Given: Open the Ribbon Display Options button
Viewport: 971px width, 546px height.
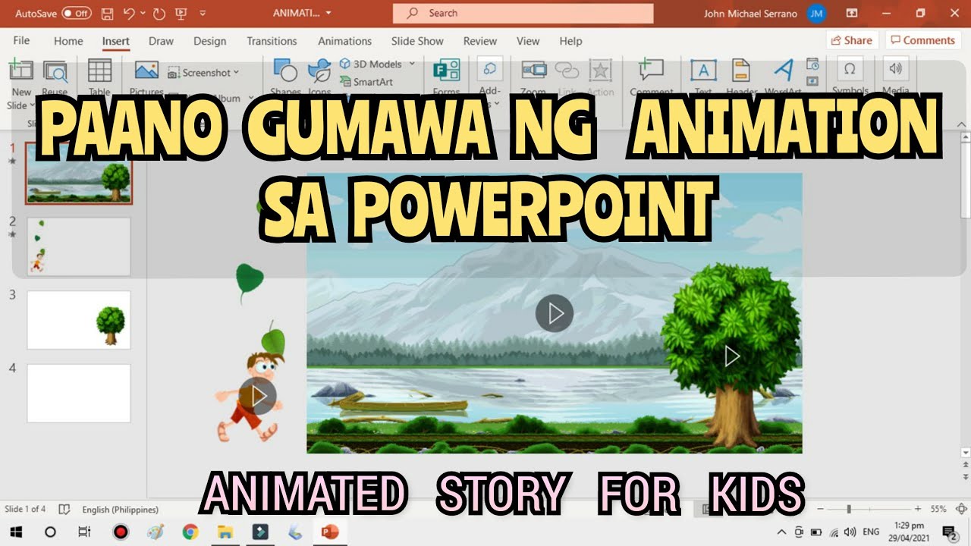Looking at the screenshot, I should [x=852, y=13].
